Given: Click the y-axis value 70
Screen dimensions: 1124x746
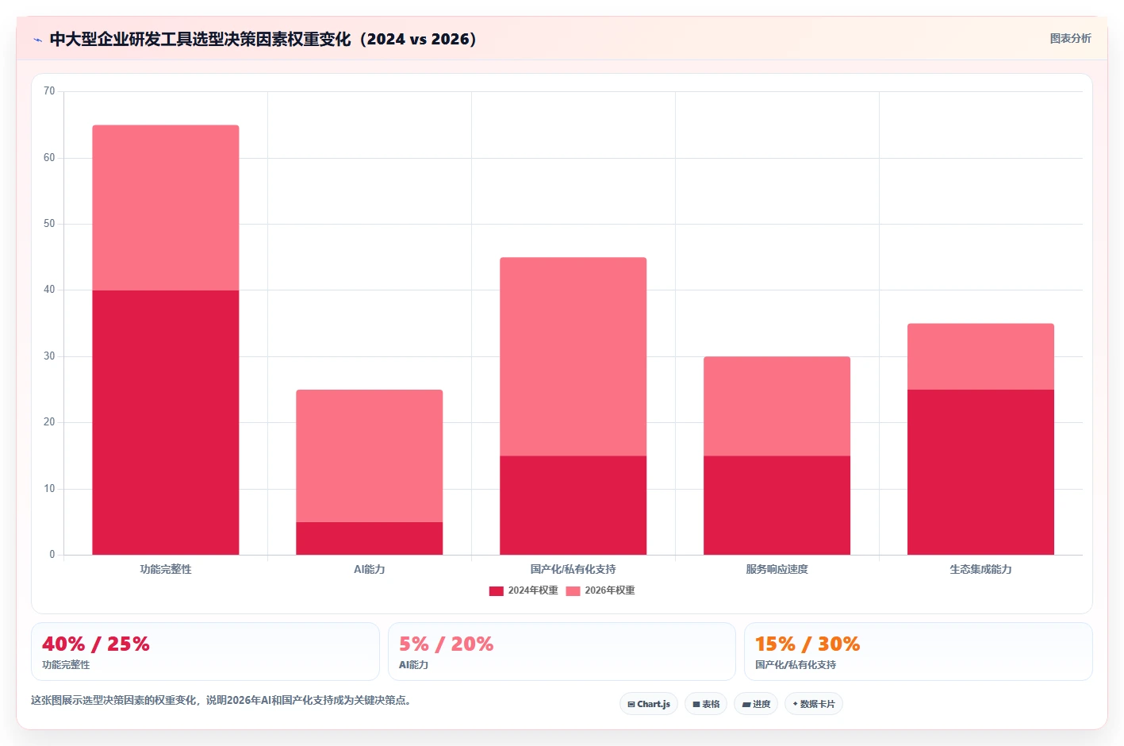Looking at the screenshot, I should click(49, 91).
